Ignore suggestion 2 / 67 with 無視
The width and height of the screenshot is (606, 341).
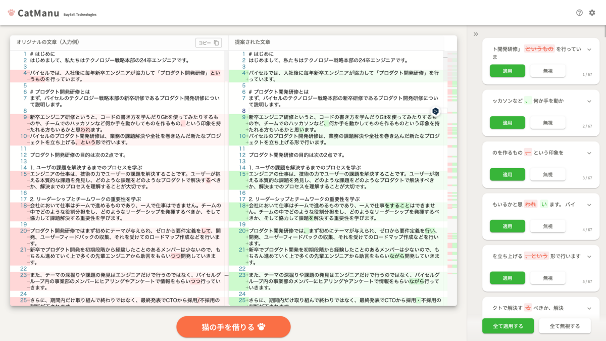coord(548,123)
